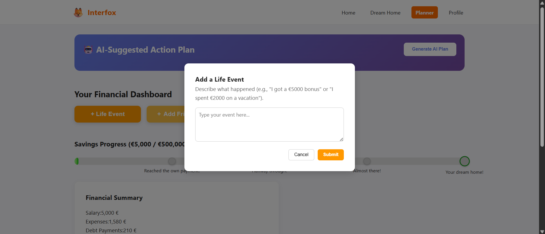Click the partially hidden Add Friend button
The image size is (545, 234).
166,114
